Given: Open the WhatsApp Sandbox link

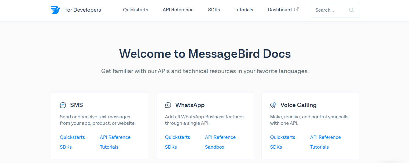Looking at the screenshot, I should pos(215,147).
